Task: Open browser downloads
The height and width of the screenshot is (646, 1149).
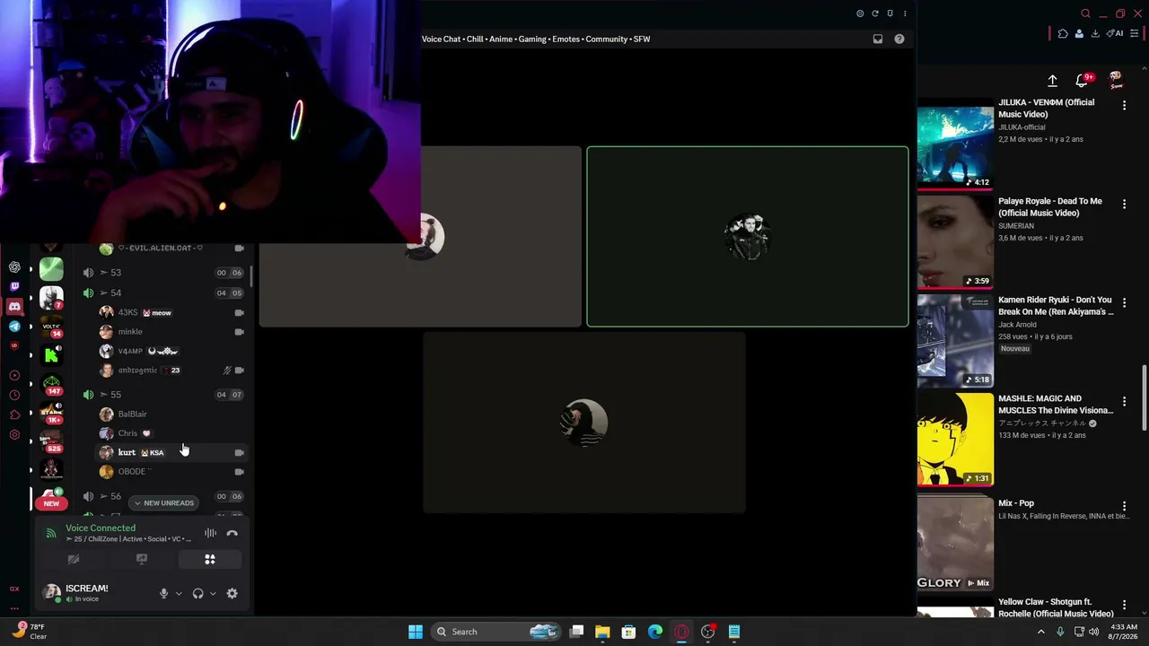Action: tap(1095, 34)
